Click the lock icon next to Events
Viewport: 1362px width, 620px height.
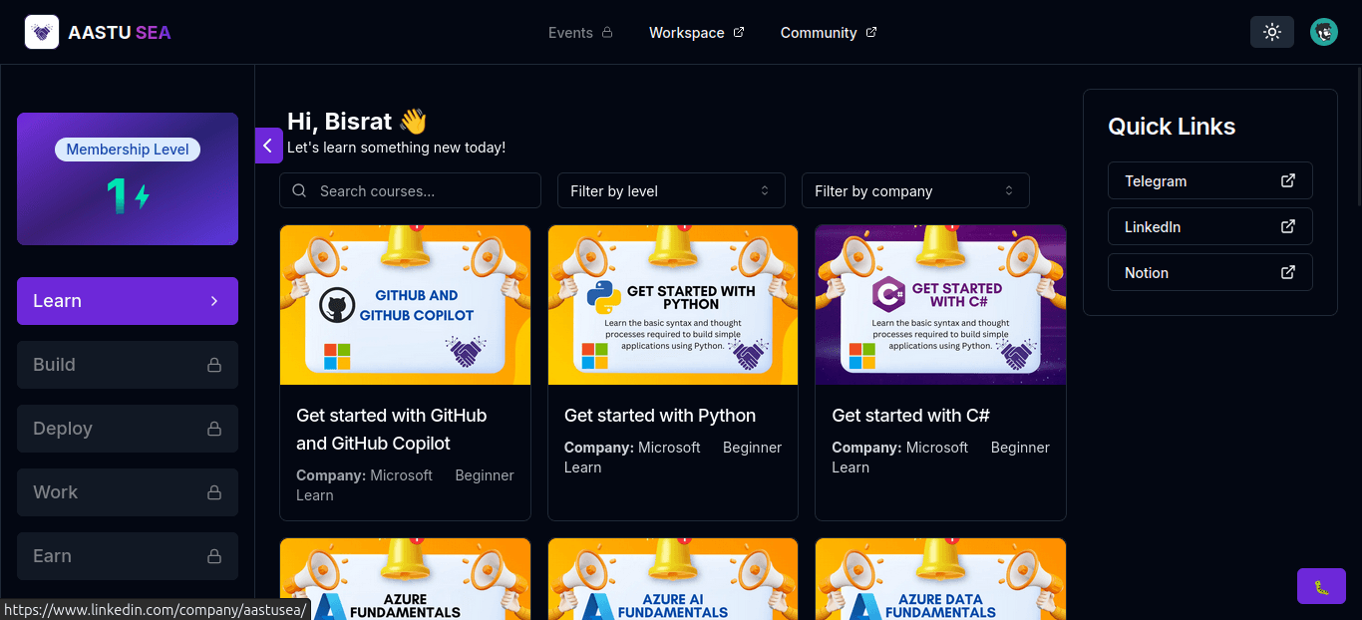[x=607, y=32]
